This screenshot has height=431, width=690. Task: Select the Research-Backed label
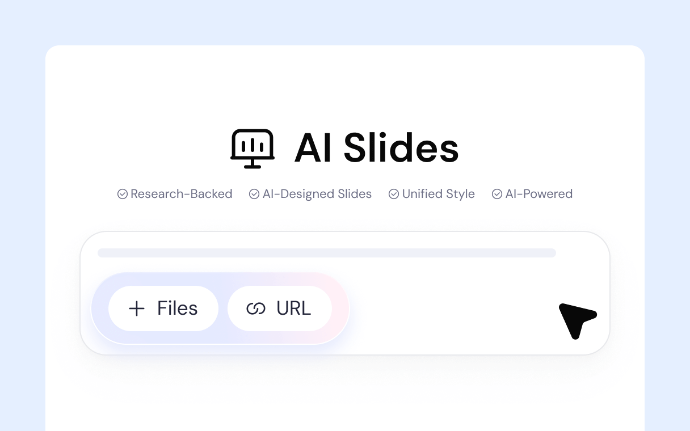(x=181, y=194)
